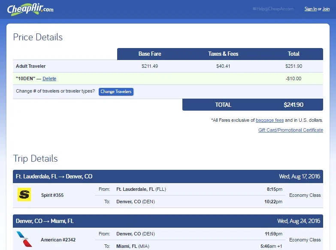Click the envelope icon beside Help@CheapAir.com
The image size is (336, 250).
[254, 9]
